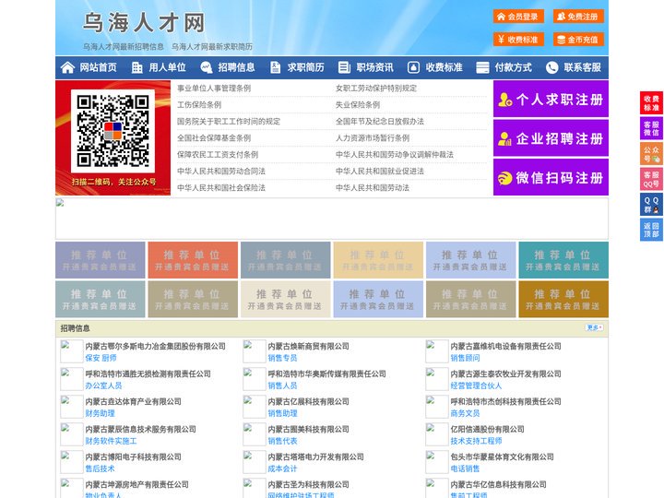Click the card icon beside 付款方式

482,67
